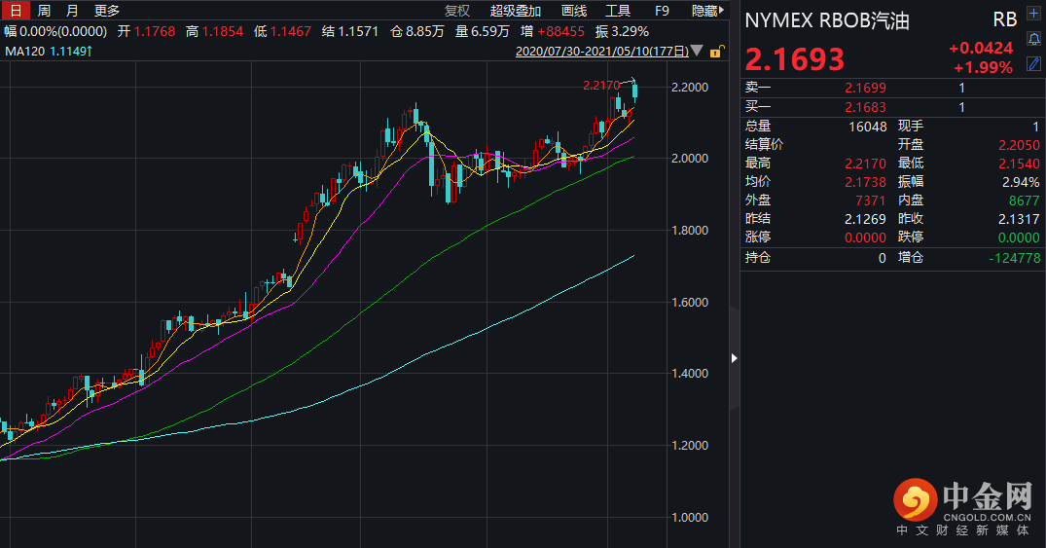Select the 昨收 value 2.1317
Image resolution: width=1046 pixels, height=548 pixels.
(x=1019, y=219)
